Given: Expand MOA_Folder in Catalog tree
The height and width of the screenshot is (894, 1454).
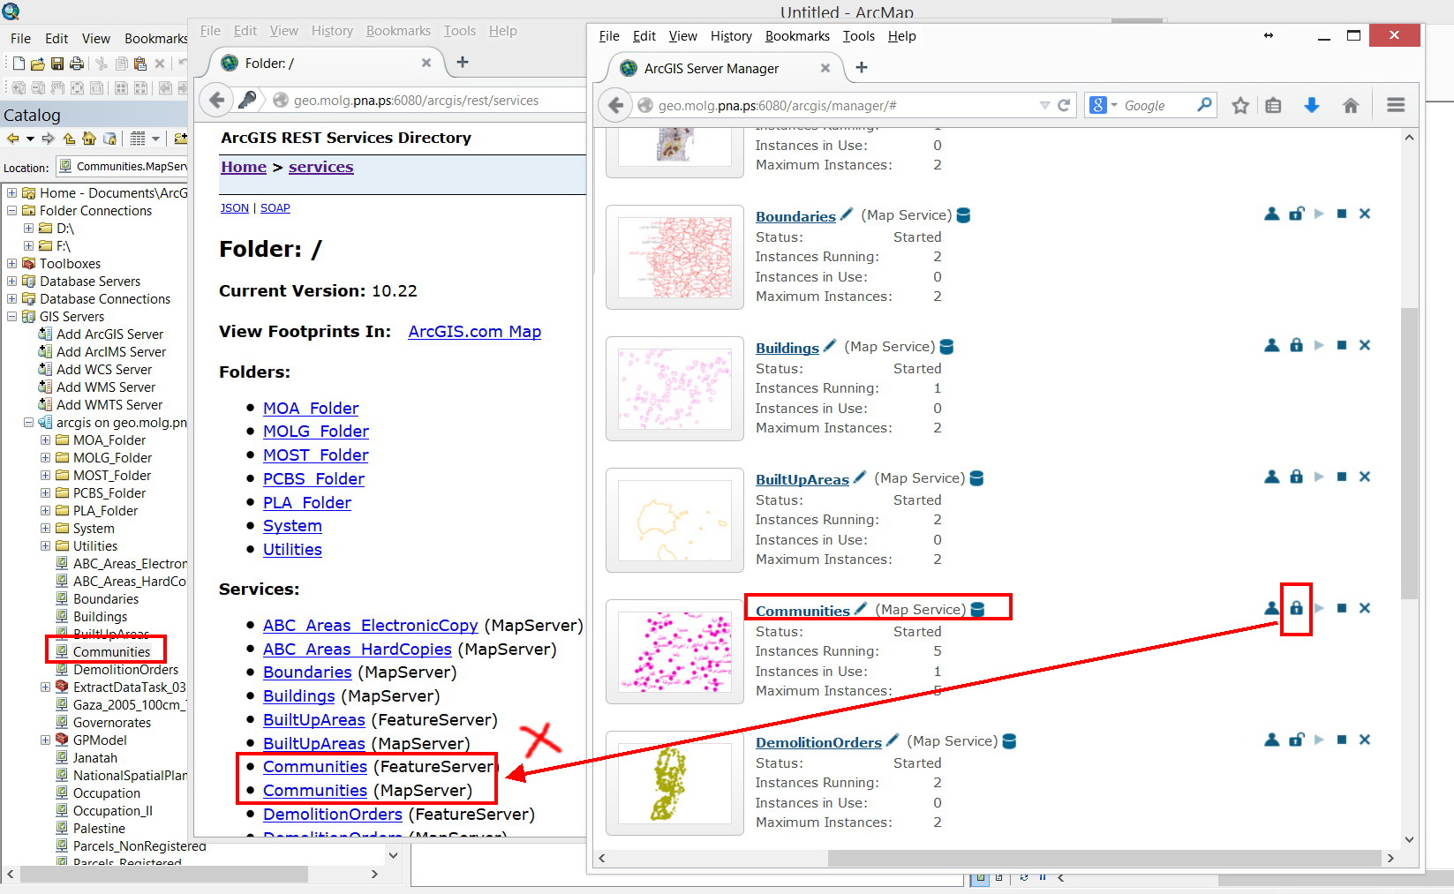Looking at the screenshot, I should click(x=45, y=439).
